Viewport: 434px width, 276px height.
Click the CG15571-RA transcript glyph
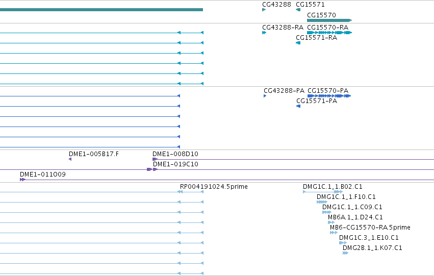click(298, 43)
